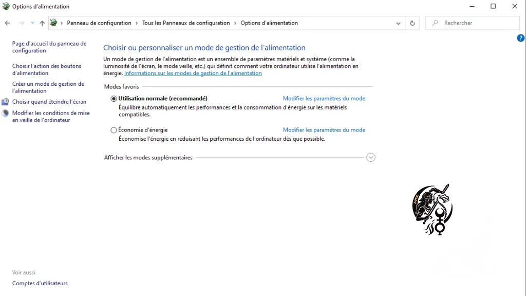The image size is (526, 296).
Task: Open help via the blue question mark icon
Action: point(520,38)
